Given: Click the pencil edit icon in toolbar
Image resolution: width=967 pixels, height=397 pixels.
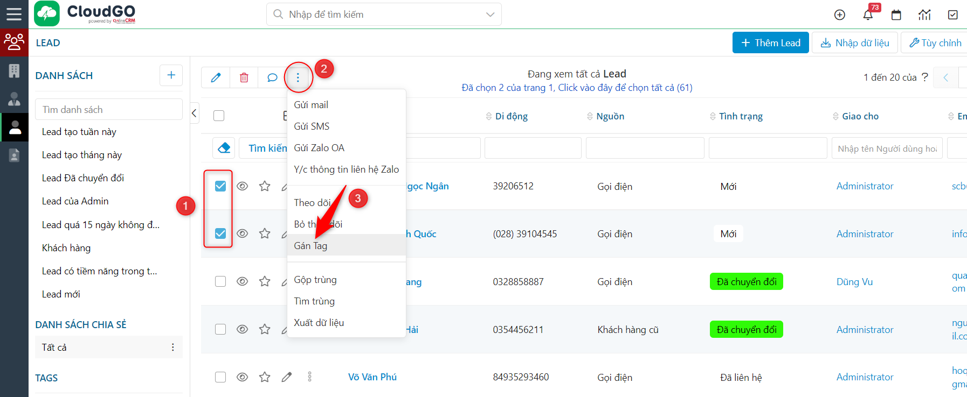Looking at the screenshot, I should click(x=216, y=77).
